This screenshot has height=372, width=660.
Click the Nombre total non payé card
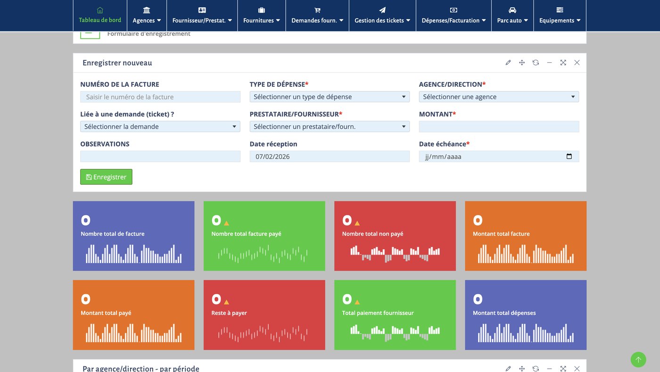tap(395, 236)
